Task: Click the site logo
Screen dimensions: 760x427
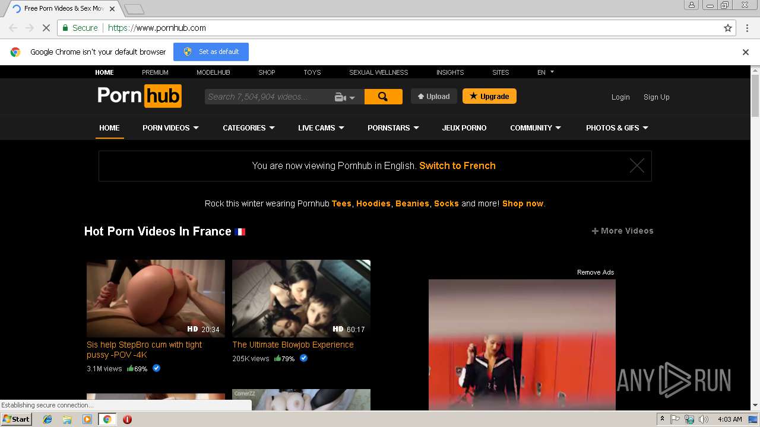Action: [140, 96]
